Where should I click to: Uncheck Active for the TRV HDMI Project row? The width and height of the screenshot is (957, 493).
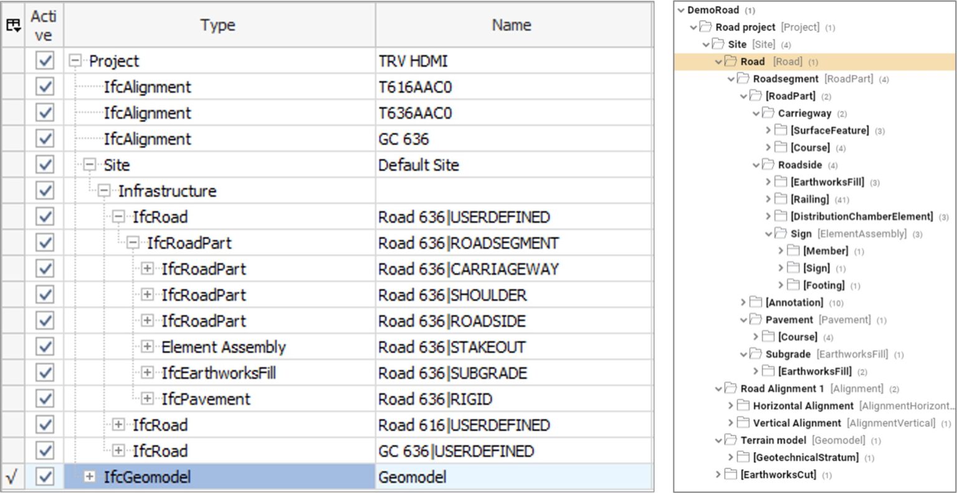pyautogui.click(x=44, y=60)
